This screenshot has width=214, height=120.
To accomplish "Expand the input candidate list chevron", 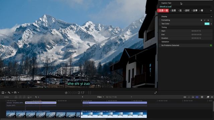I will click(211, 11).
